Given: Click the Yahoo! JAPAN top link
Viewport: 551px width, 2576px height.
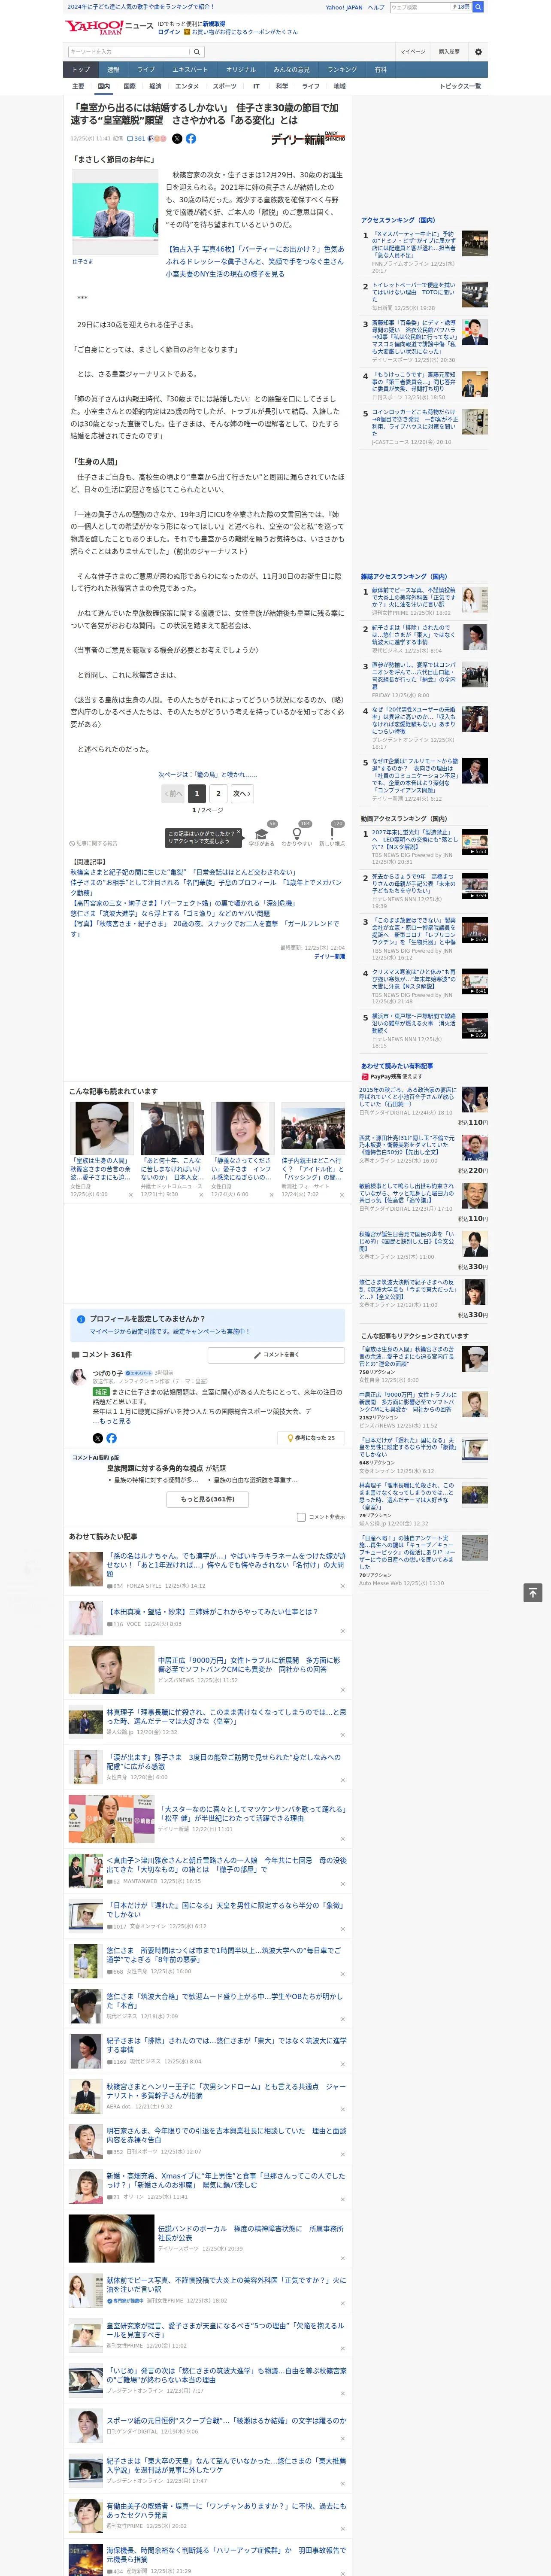Looking at the screenshot, I should click(344, 7).
